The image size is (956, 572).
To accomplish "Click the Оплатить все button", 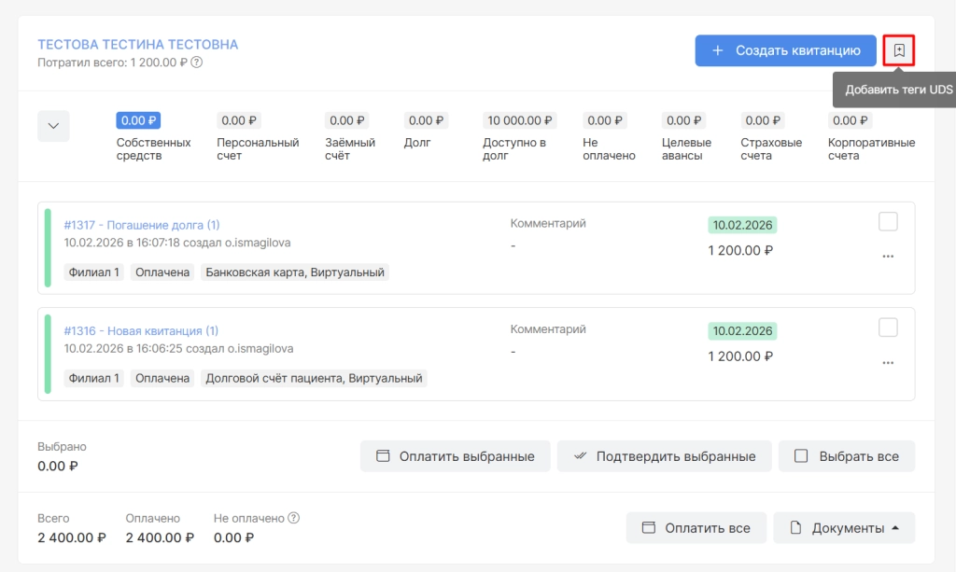I will click(x=696, y=528).
